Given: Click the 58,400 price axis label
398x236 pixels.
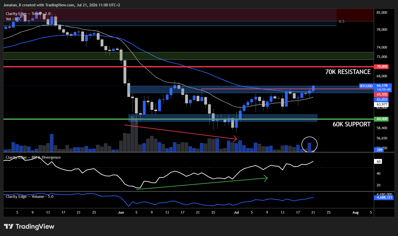Looking at the screenshot, I should 382,128.
